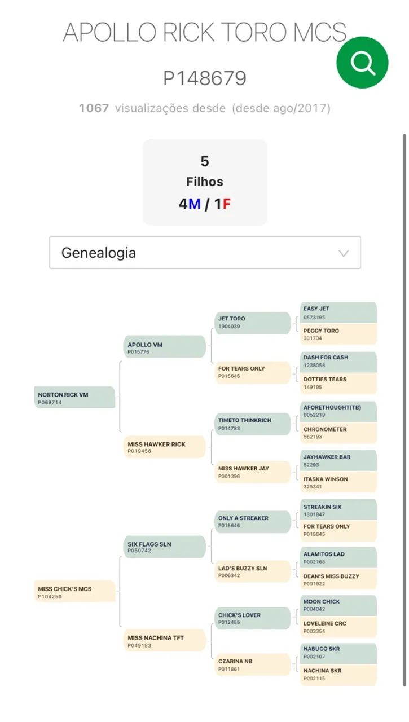Viewport: 409px width, 722px height.
Task: Select EASY JET great-grandsire node
Action: pyautogui.click(x=338, y=312)
